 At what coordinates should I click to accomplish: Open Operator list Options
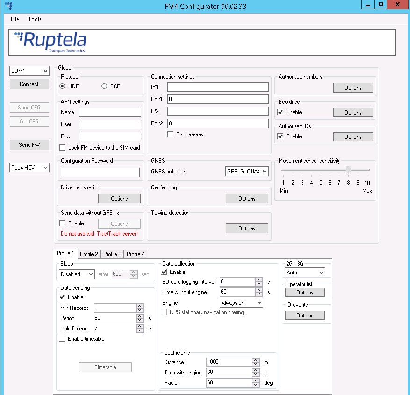point(305,293)
